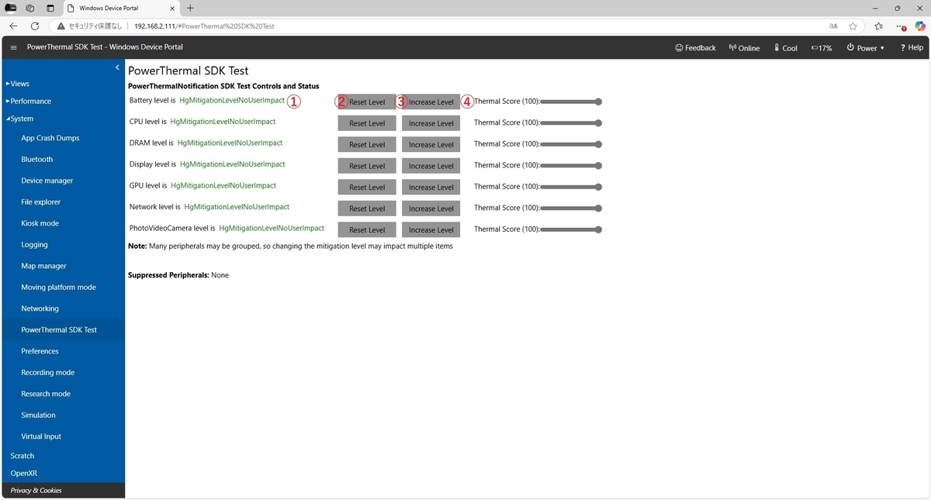Reset Level for Battery
Screen dimensions: 931x500
[x=367, y=102]
